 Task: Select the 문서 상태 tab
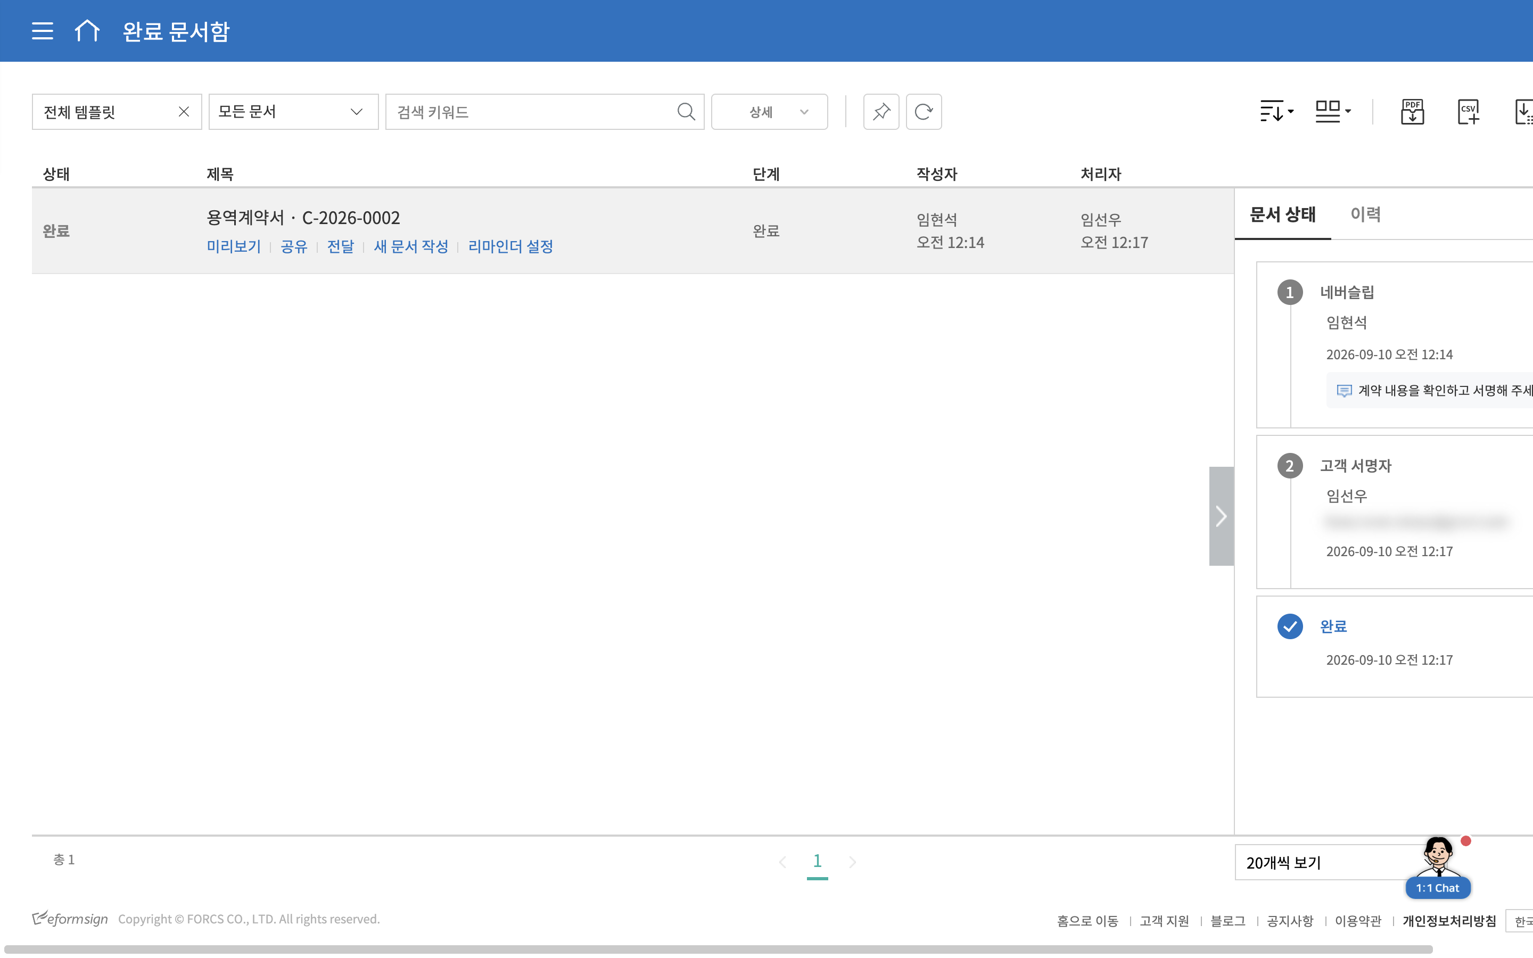coord(1282,214)
